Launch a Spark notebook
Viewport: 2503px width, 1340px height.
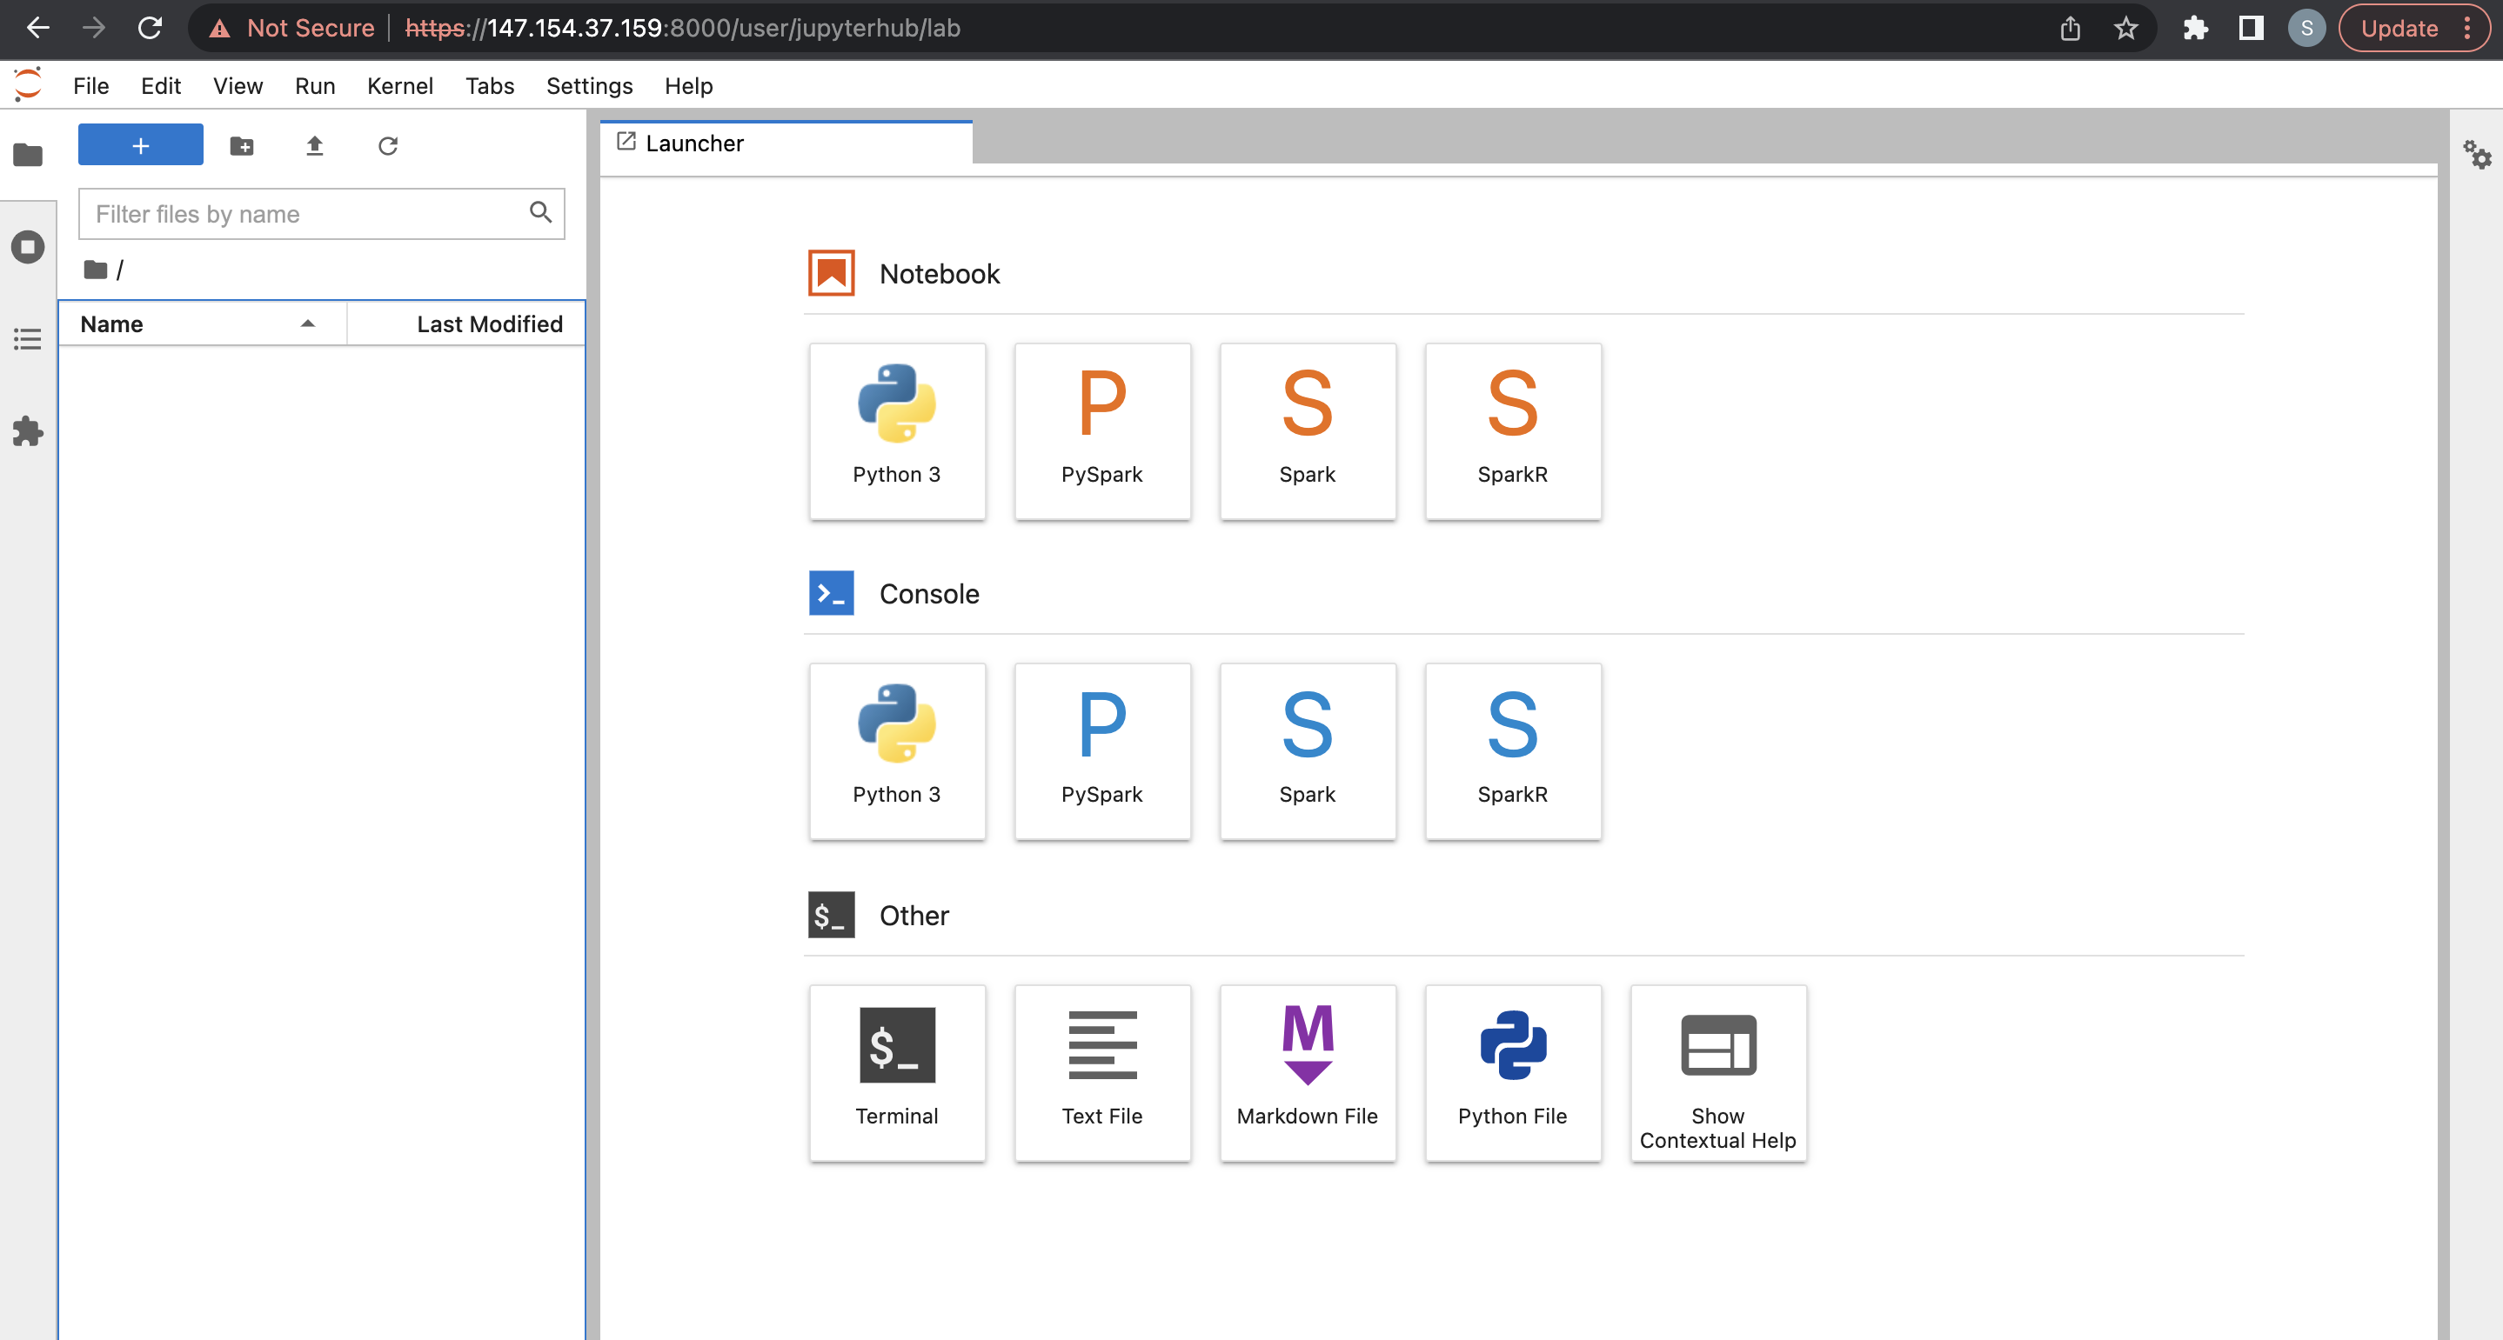coord(1307,431)
